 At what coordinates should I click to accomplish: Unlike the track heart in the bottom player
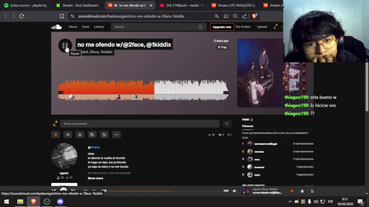[292, 191]
